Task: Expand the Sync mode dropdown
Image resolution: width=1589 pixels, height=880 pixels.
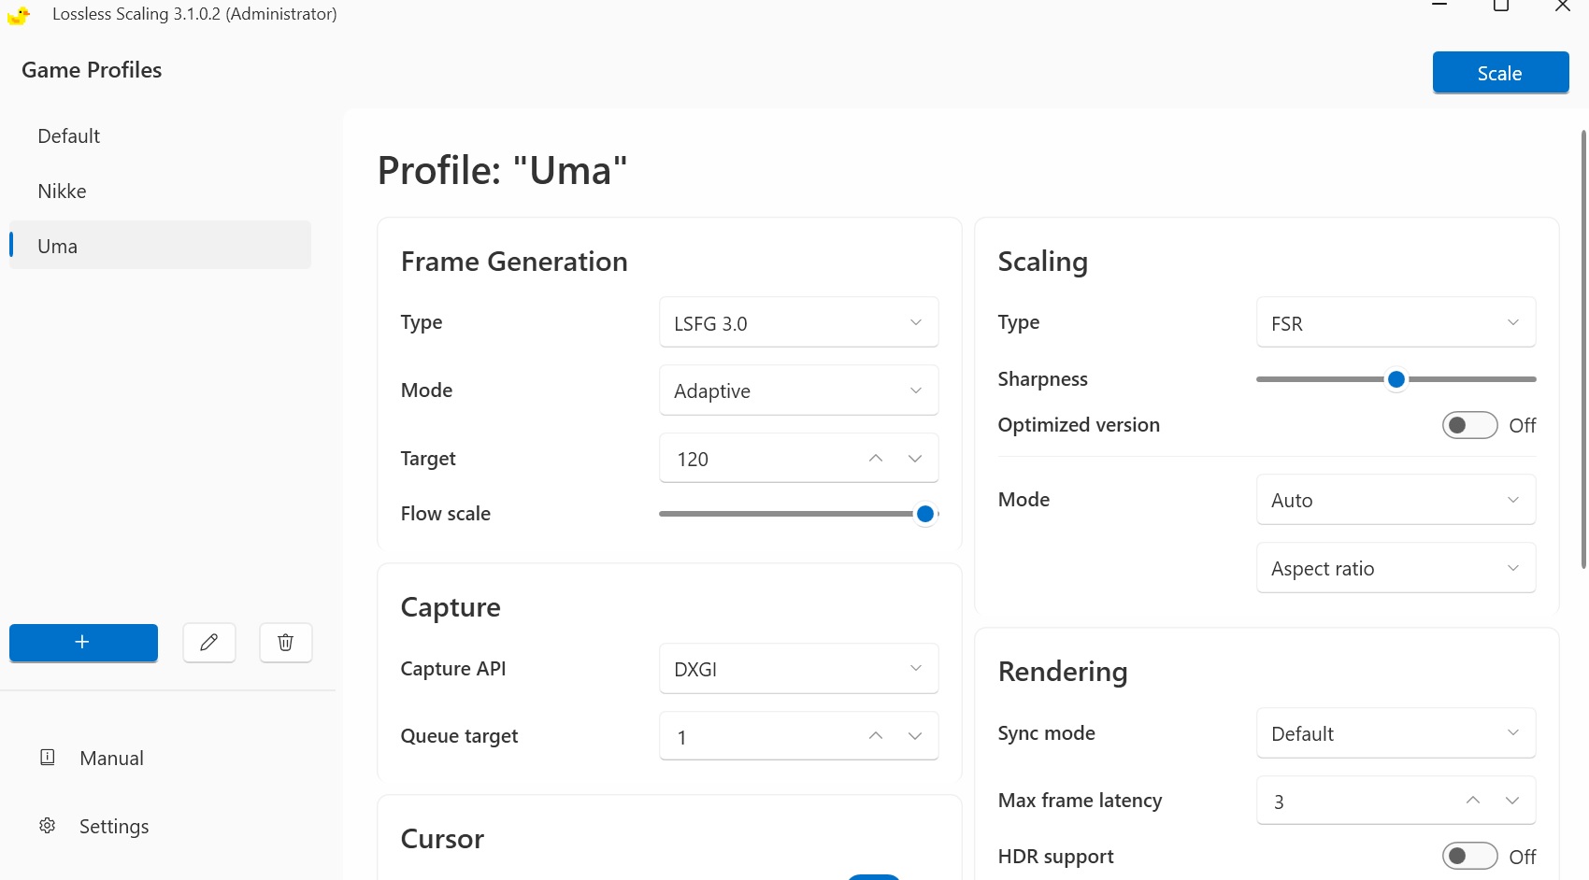Action: tap(1396, 733)
